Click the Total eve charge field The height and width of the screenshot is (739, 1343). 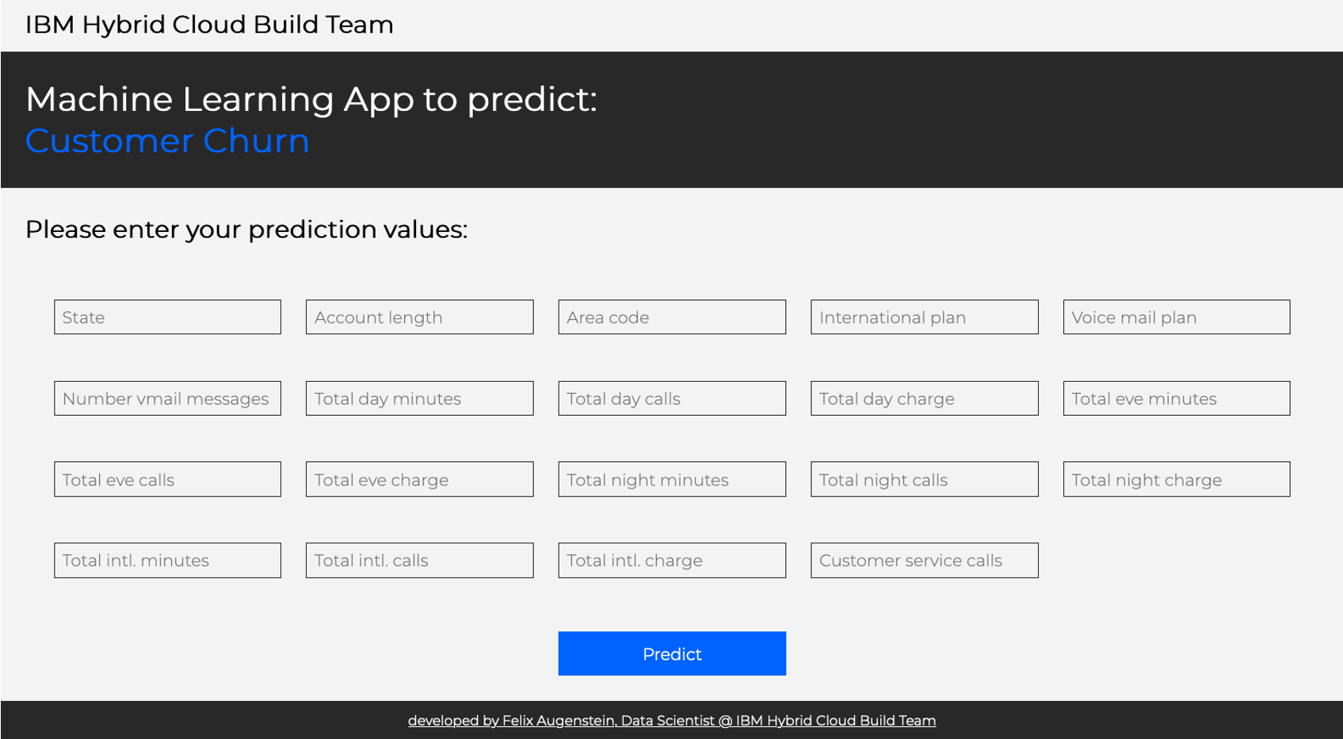419,479
